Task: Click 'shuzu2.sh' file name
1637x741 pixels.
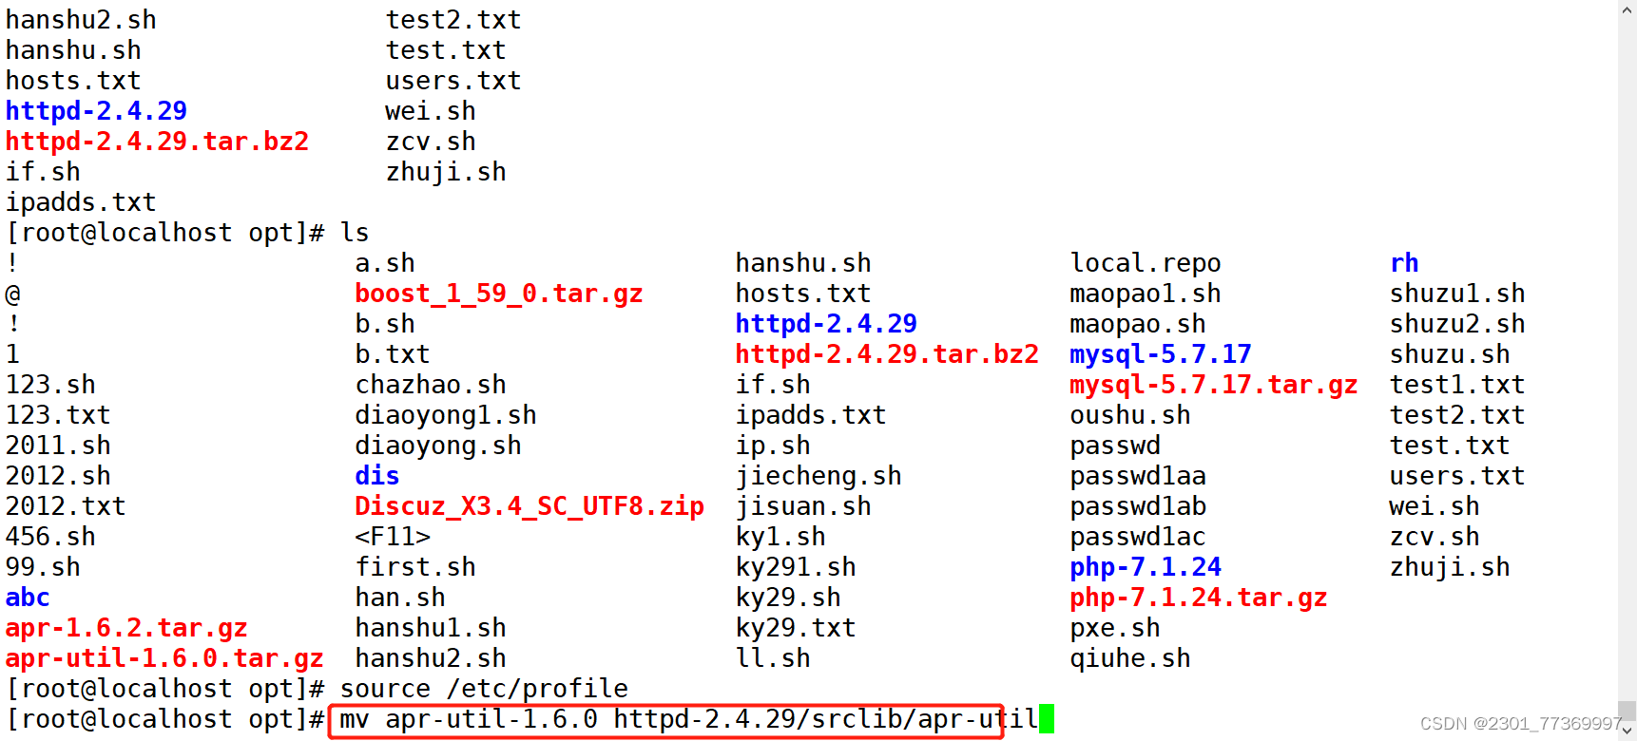Action: [x=1457, y=324]
